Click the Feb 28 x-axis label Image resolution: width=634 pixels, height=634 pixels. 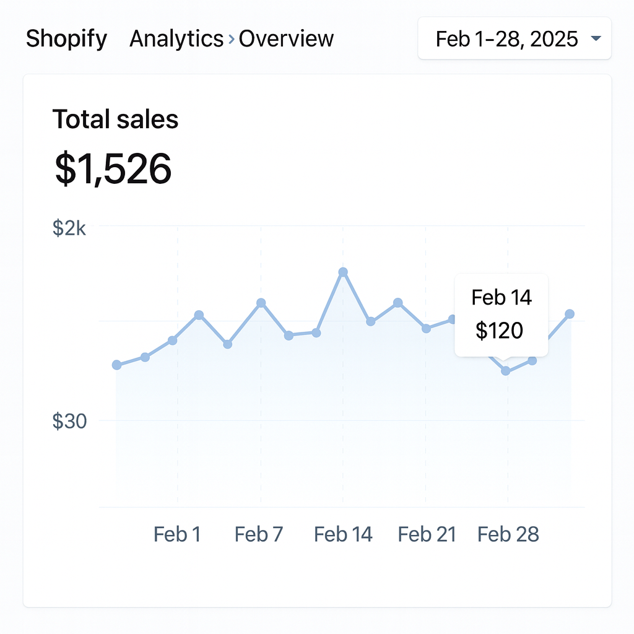coord(508,534)
